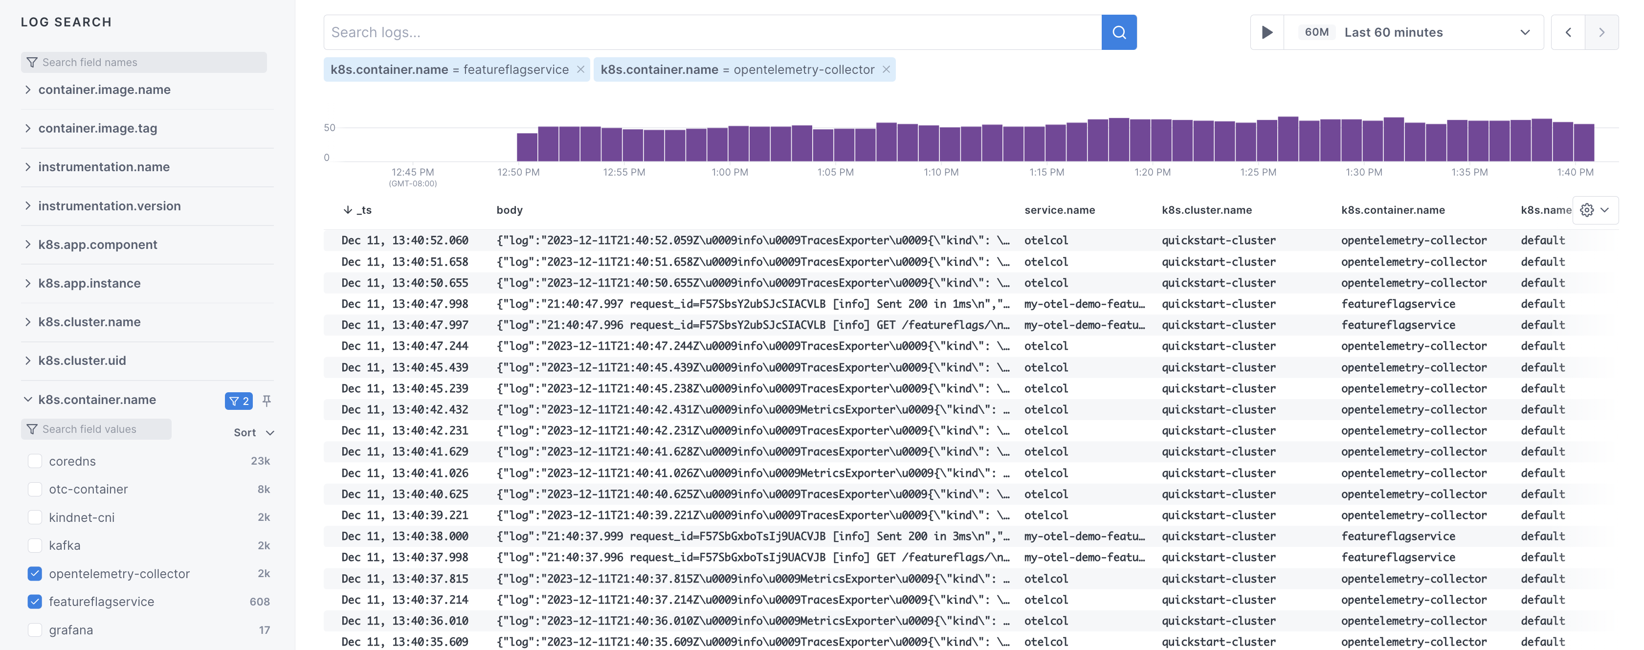1644x650 pixels.
Task: Click the magnifier search icon
Action: 1119,32
